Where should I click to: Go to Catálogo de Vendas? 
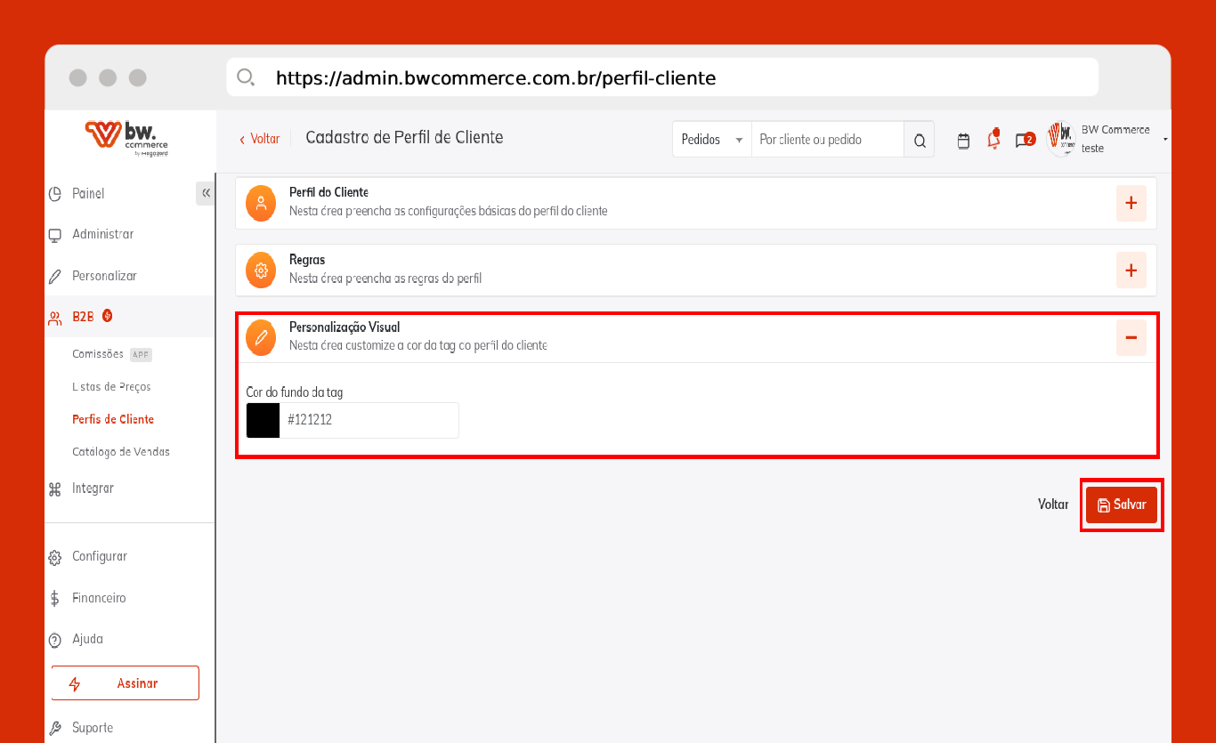pyautogui.click(x=121, y=452)
